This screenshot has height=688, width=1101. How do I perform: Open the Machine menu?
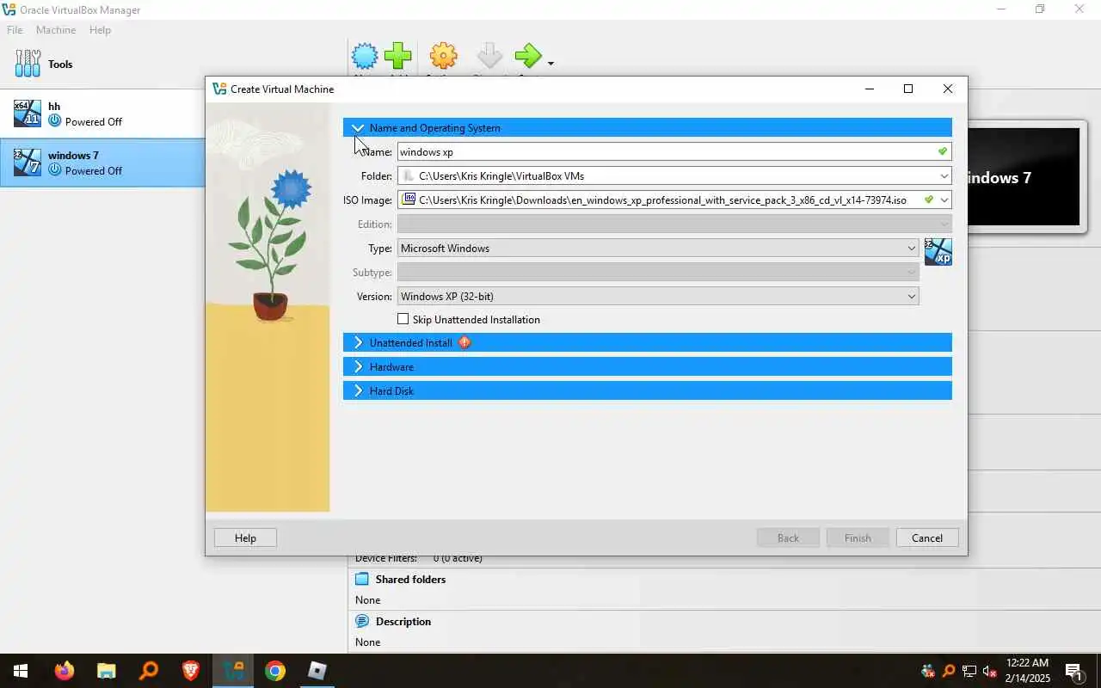coord(56,30)
